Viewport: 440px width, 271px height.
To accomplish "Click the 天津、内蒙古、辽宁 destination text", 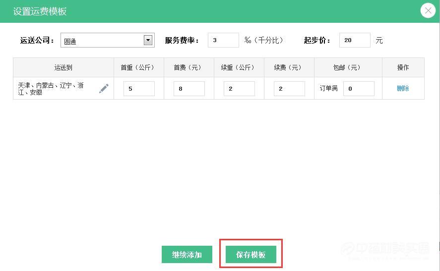I will [x=51, y=89].
